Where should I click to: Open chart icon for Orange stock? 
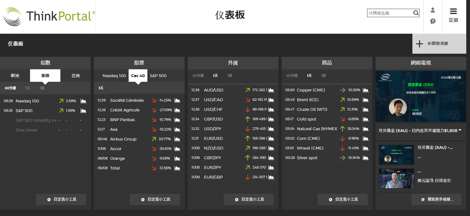coord(177,158)
